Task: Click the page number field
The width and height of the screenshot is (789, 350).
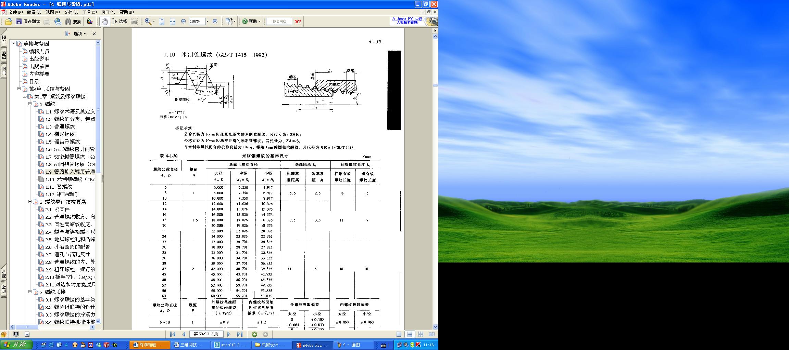Action: point(206,334)
